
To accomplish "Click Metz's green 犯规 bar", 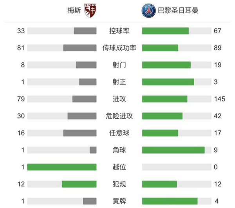I will pos(79,184).
